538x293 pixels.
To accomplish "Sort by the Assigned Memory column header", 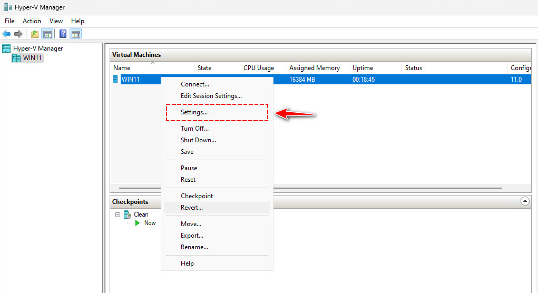I will pos(317,68).
